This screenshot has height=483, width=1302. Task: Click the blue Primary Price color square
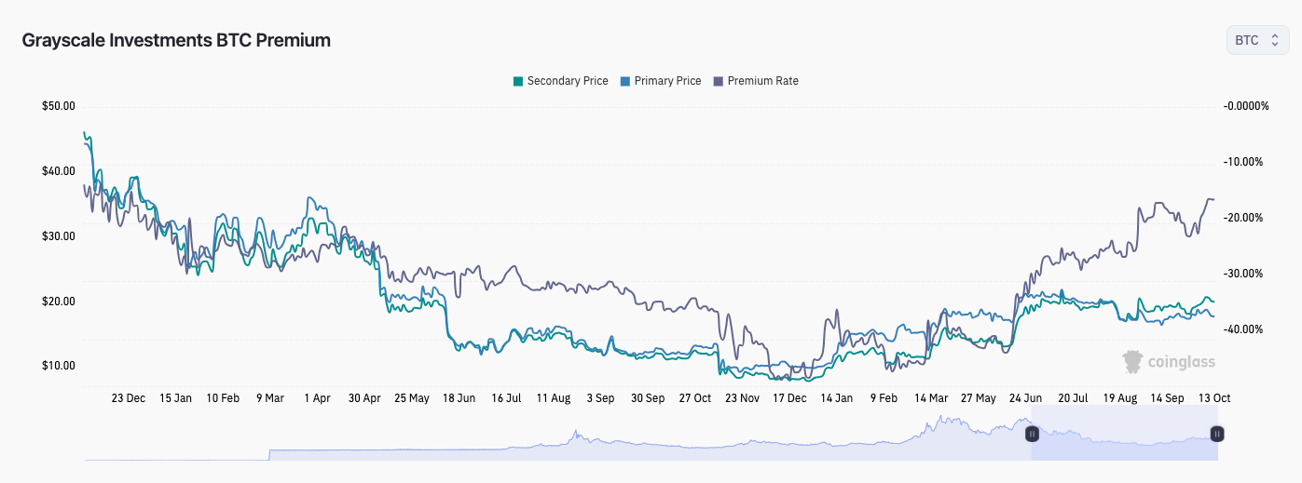tap(625, 81)
